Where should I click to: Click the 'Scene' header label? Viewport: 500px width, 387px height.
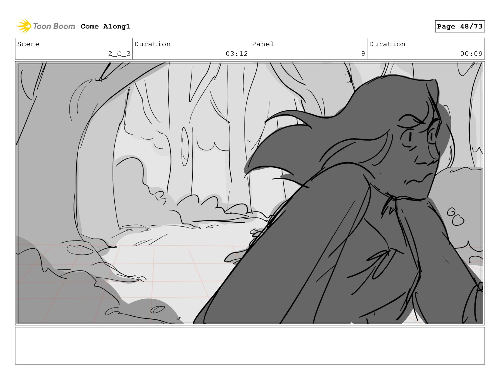(28, 44)
